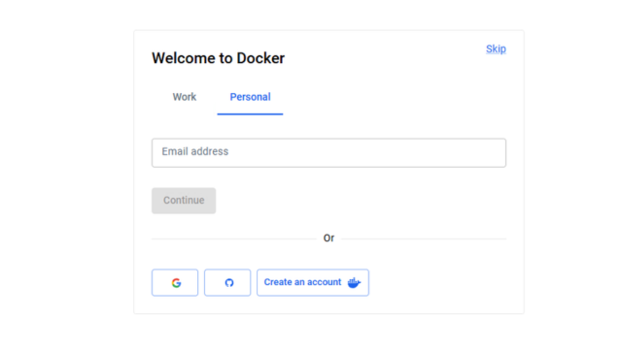This screenshot has width=622, height=349.
Task: Click the Welcome to Docker heading
Action: pos(218,58)
